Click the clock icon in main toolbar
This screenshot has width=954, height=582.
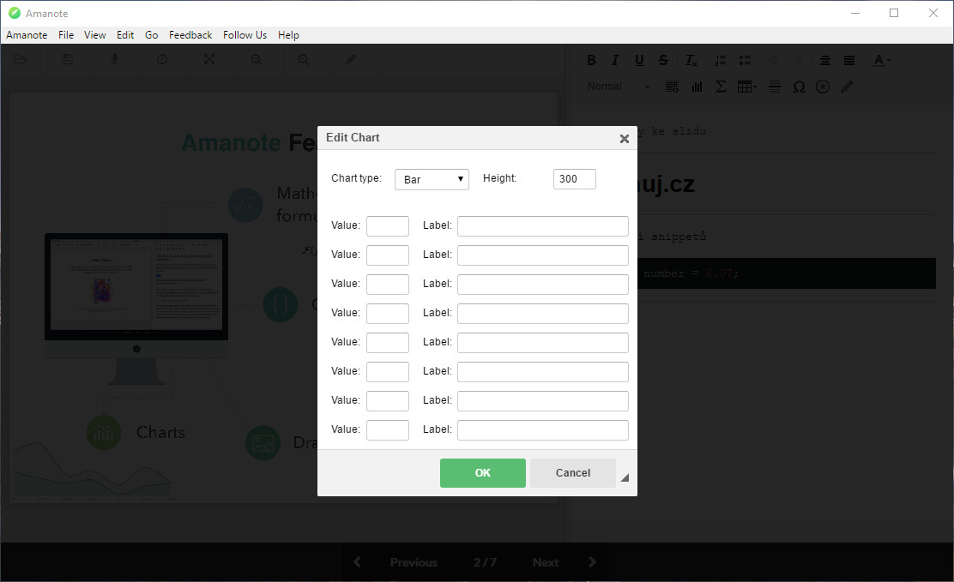(162, 60)
